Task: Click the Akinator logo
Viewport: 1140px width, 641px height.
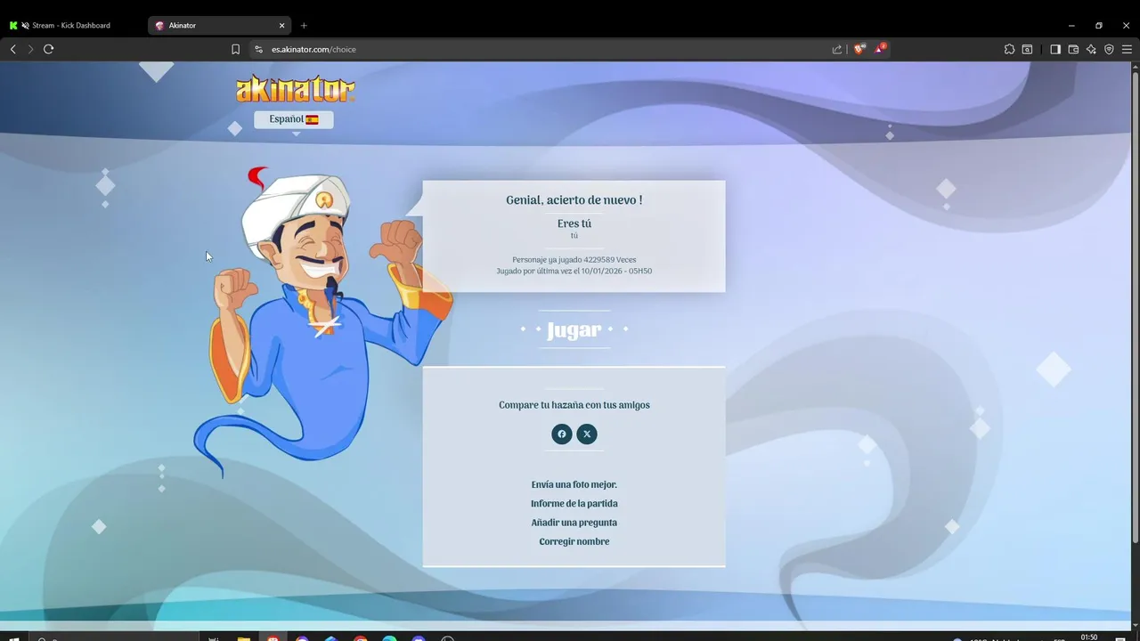Action: 295,89
